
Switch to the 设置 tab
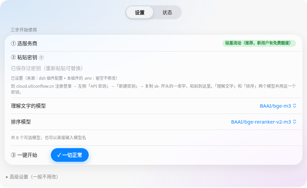140,13
